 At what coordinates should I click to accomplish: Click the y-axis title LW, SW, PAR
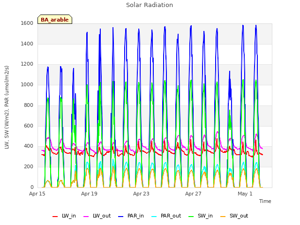click(x=7, y=107)
